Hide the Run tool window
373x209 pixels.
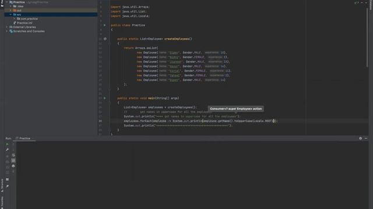pos(366,138)
